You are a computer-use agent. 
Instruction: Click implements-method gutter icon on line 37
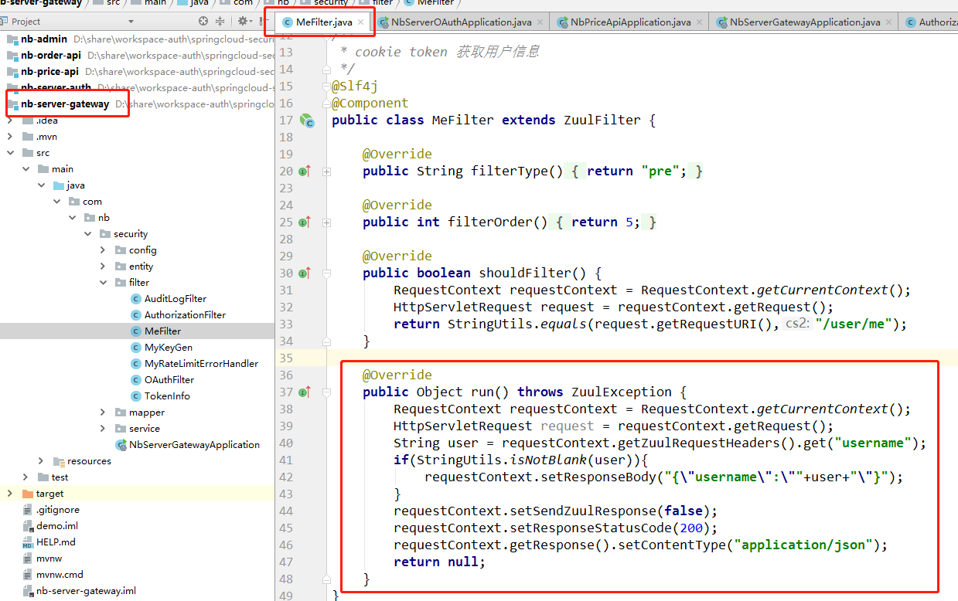(x=305, y=392)
